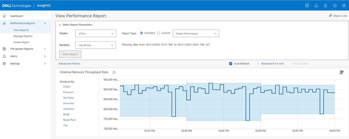Click the throughput chart dip near 03:48 PM

click(x=248, y=119)
